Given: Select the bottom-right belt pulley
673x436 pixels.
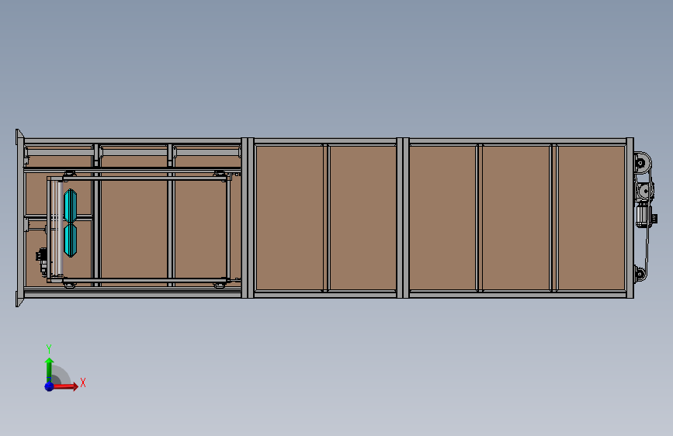Looking at the screenshot, I should tap(640, 274).
